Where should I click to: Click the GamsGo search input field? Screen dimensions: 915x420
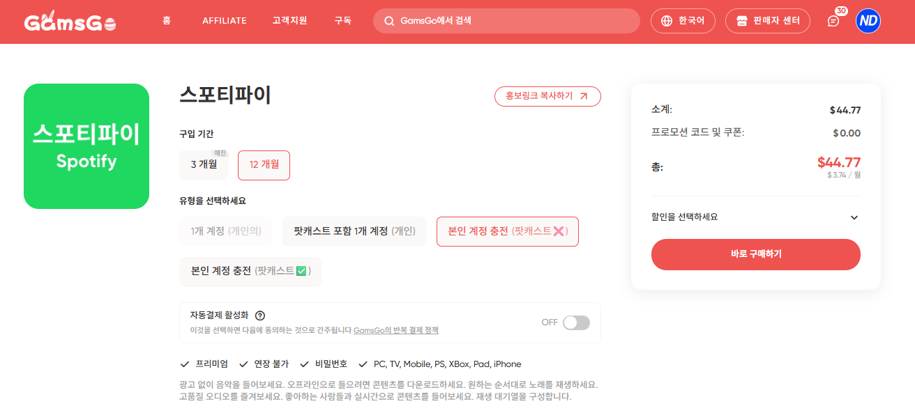pos(506,21)
